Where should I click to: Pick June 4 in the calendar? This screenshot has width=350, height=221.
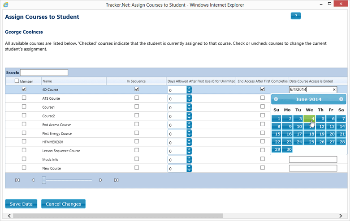[309, 119]
